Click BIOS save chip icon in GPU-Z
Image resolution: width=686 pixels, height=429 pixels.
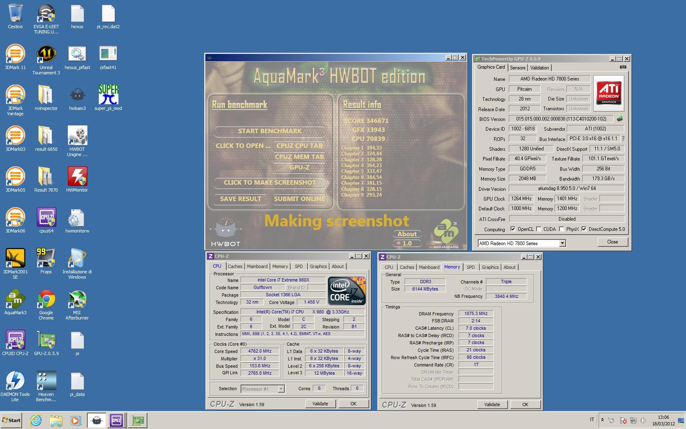[620, 119]
